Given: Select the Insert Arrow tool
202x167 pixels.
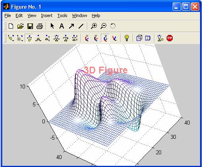Looking at the screenshot, I should tap(71, 26).
